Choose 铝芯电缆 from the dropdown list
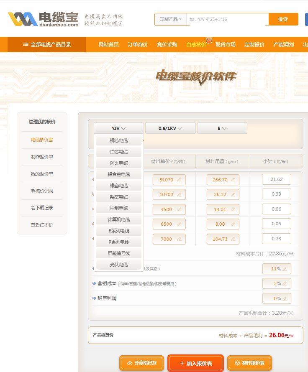This screenshot has height=372, width=308. click(x=119, y=152)
